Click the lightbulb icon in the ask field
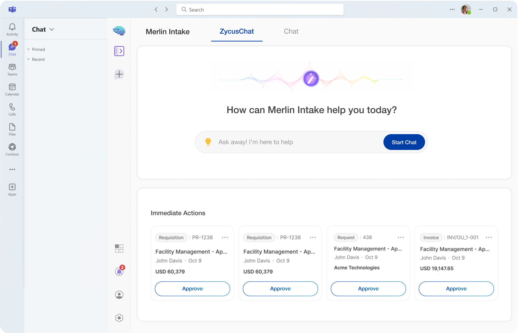Viewport: 518px width, 333px height. pyautogui.click(x=208, y=142)
